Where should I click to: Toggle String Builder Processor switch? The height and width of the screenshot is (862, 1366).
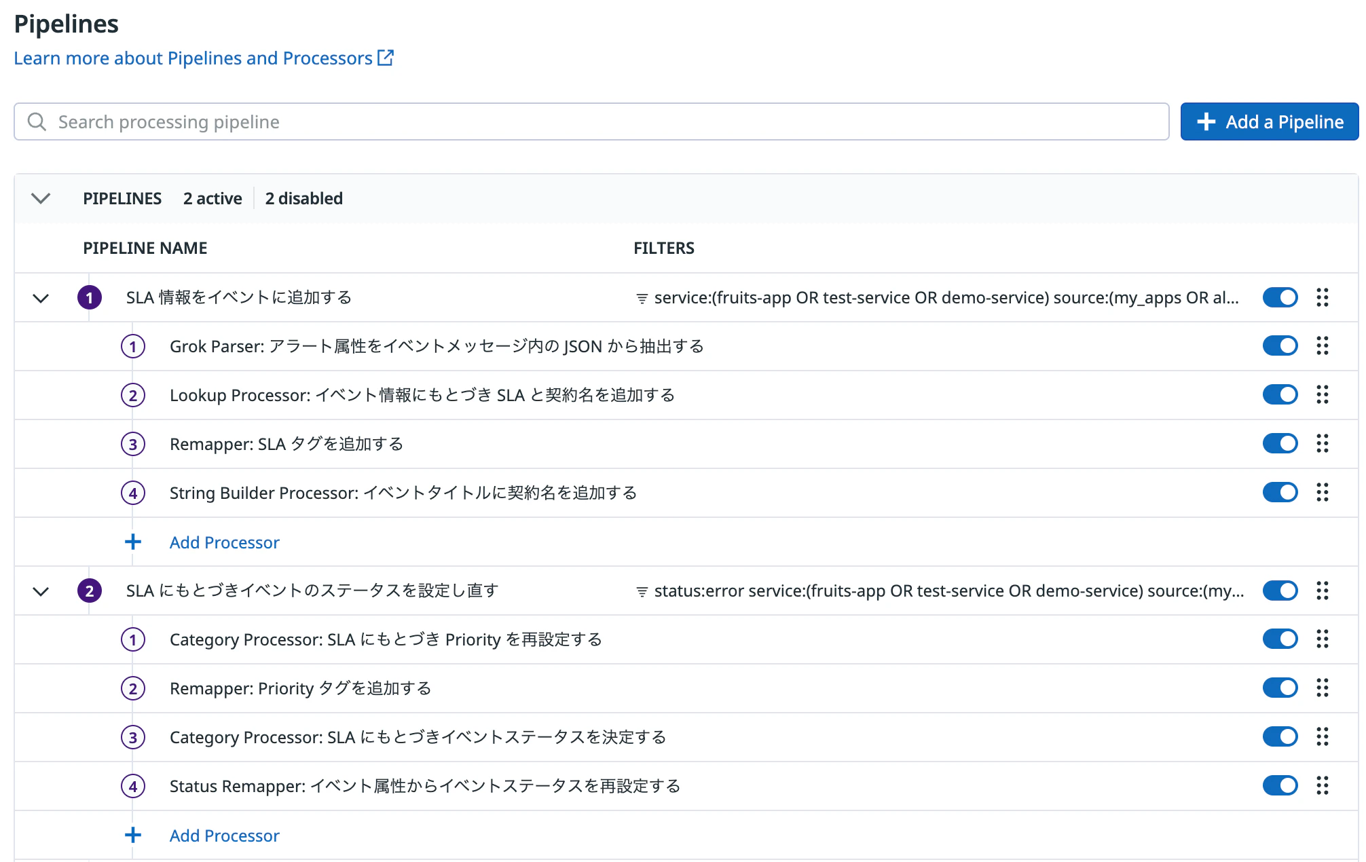click(x=1280, y=493)
